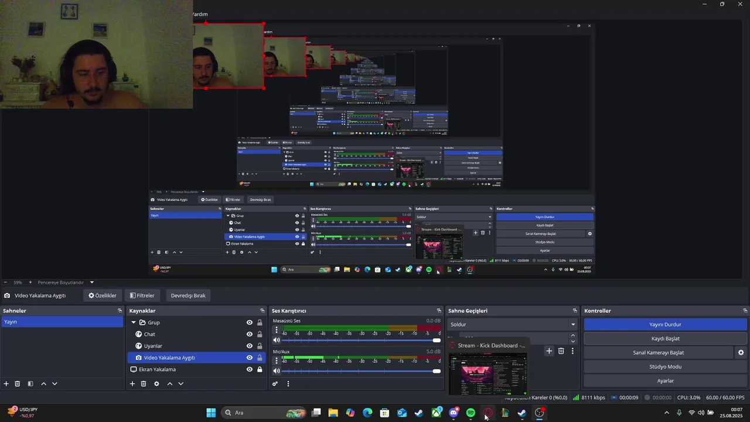750x422 pixels.
Task: Hide the Uyarılar source
Action: (x=250, y=346)
